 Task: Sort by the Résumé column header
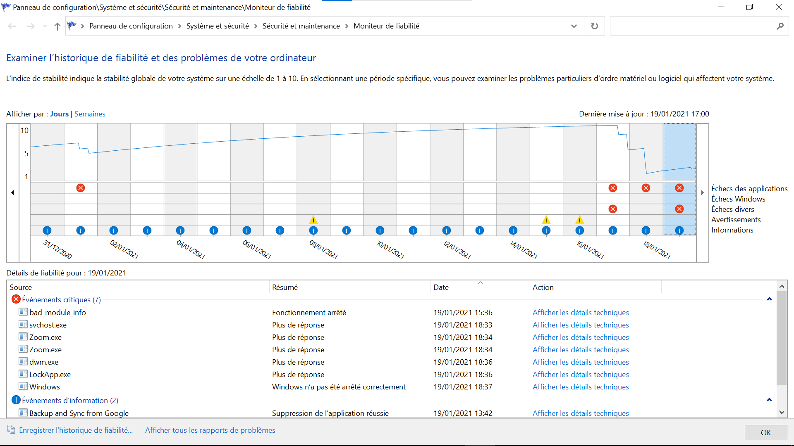(350, 287)
